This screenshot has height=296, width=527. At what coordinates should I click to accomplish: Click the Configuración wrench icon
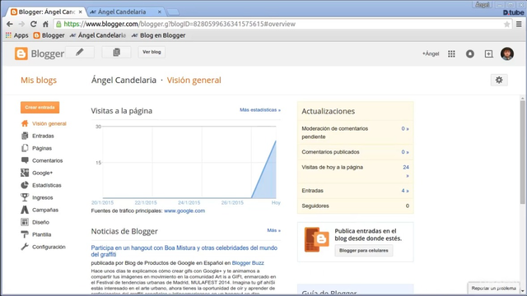coord(25,247)
